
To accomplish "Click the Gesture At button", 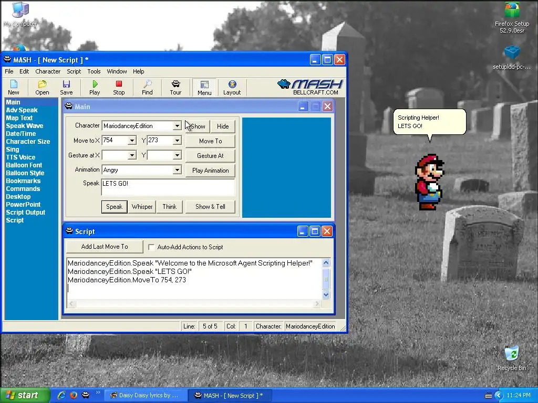I will [210, 156].
